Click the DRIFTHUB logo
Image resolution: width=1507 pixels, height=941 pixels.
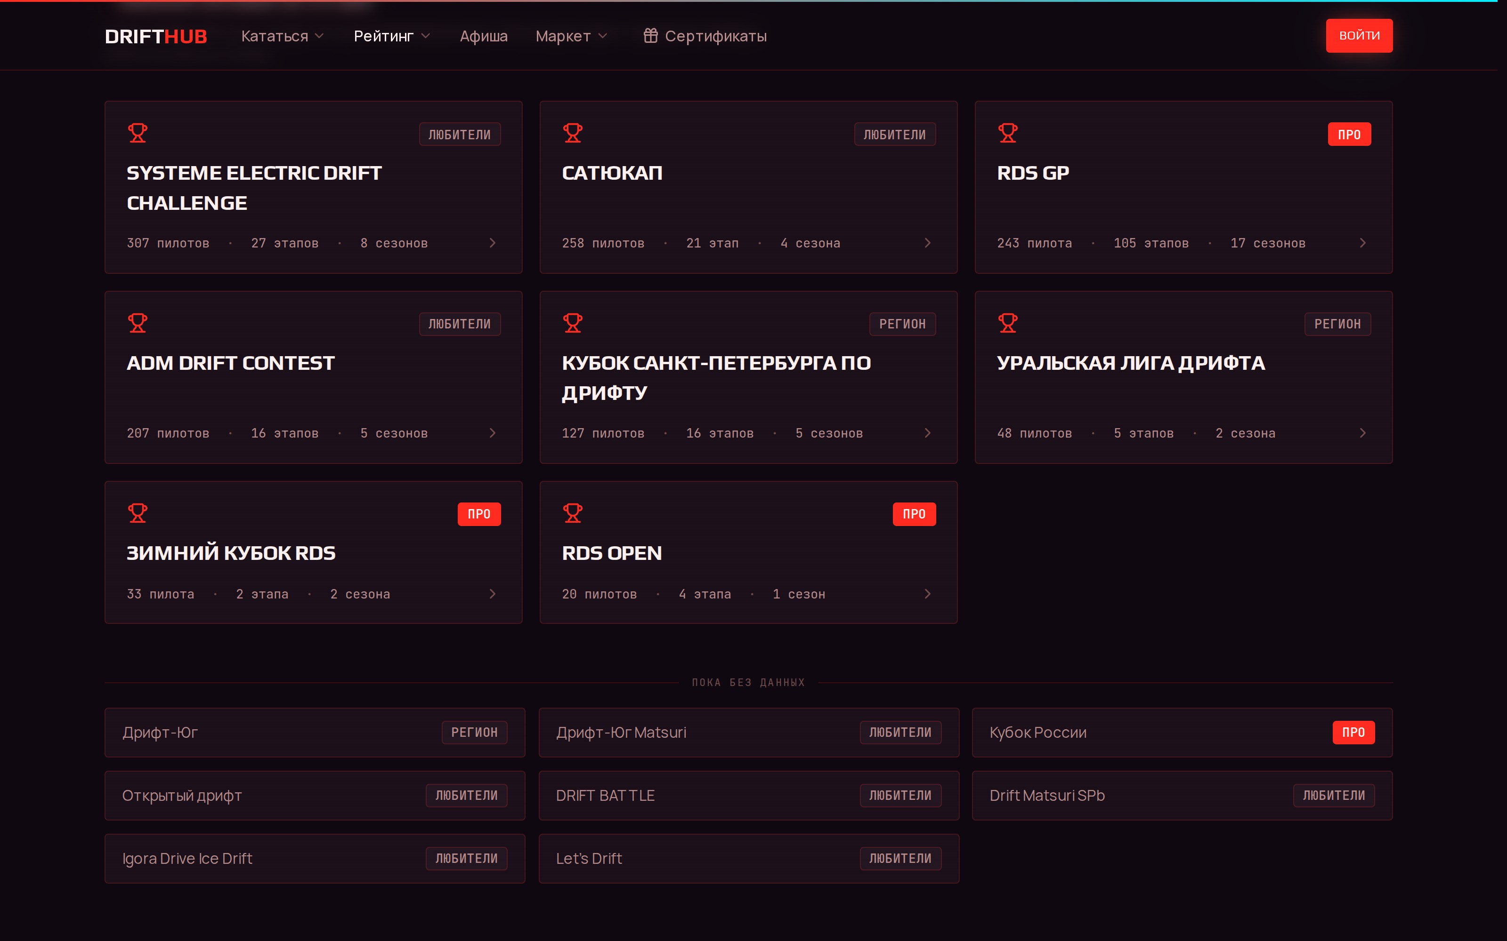[156, 36]
